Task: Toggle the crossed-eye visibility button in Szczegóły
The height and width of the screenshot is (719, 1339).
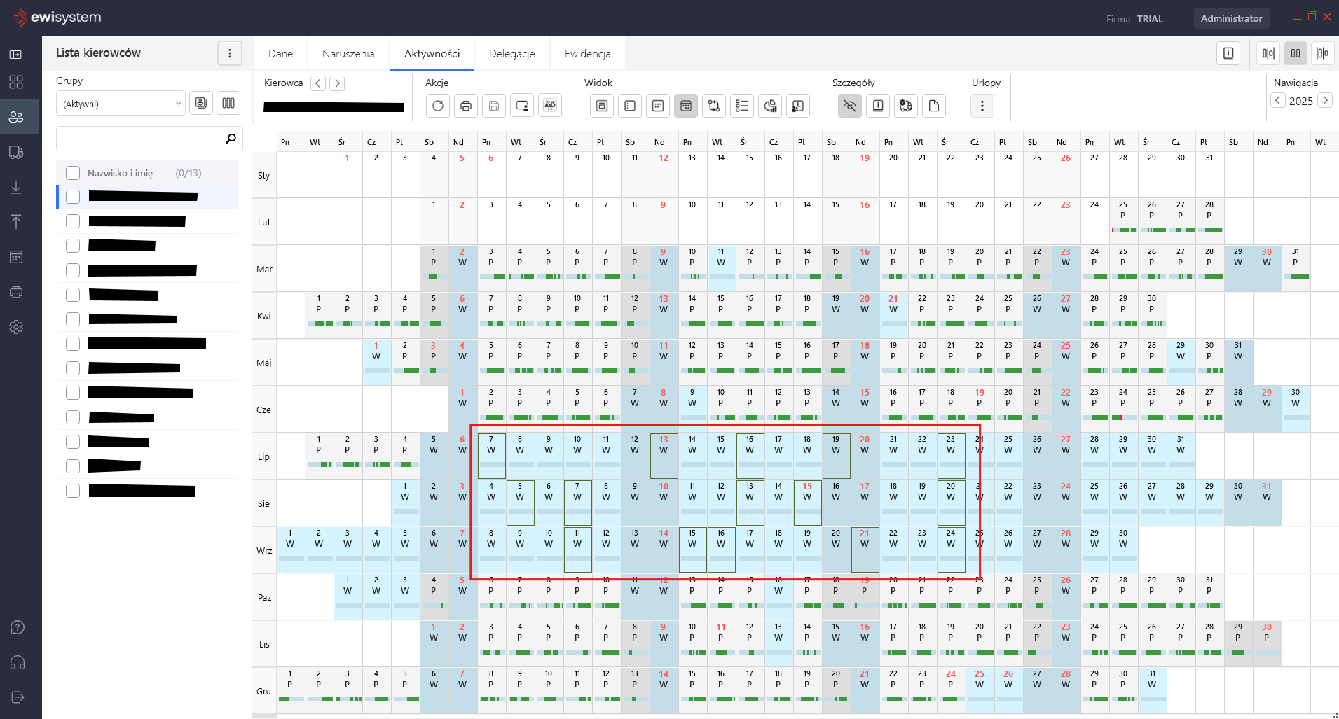Action: (x=850, y=106)
